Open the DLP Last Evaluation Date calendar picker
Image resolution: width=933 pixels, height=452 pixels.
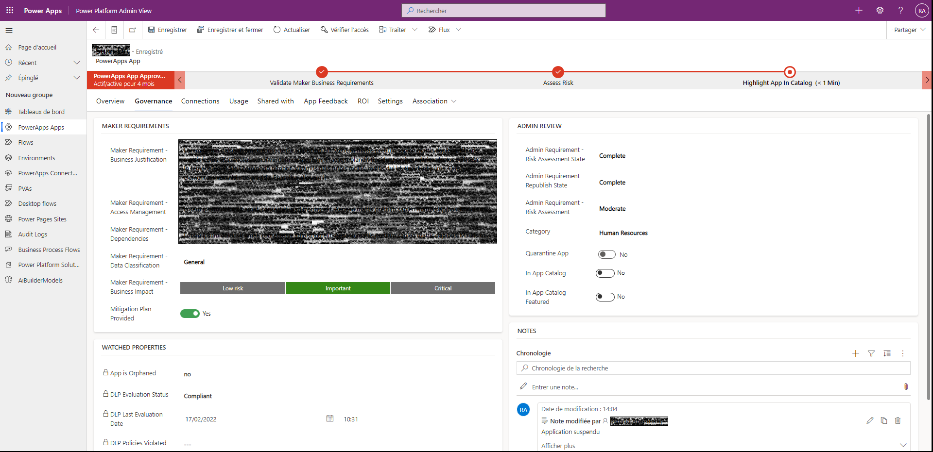[x=330, y=419]
